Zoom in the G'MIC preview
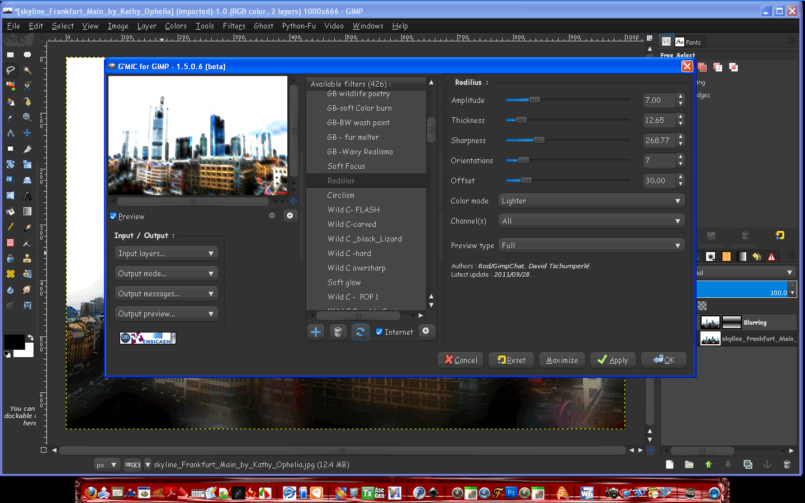 tap(290, 216)
